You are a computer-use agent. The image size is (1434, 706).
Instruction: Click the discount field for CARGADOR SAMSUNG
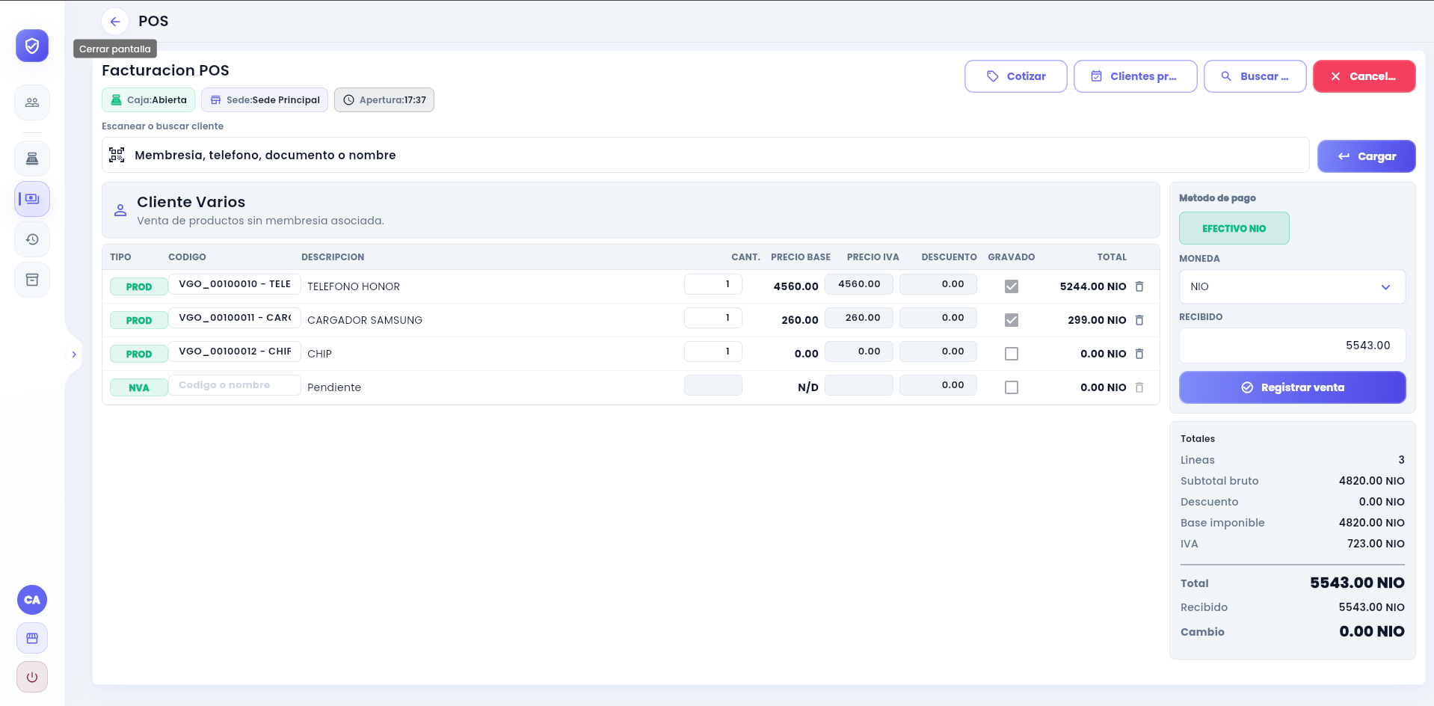click(938, 318)
